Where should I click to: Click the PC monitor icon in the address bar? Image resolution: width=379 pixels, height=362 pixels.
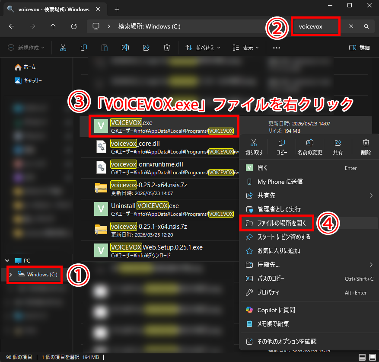(x=96, y=26)
